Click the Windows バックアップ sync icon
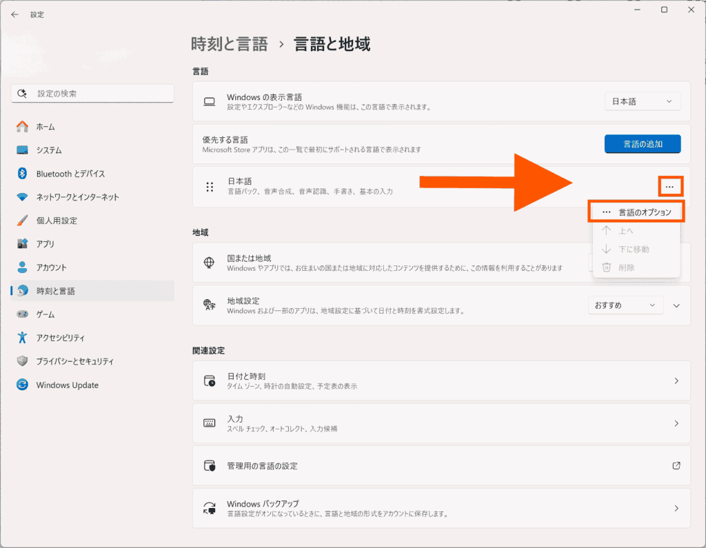Image resolution: width=706 pixels, height=548 pixels. coord(210,508)
